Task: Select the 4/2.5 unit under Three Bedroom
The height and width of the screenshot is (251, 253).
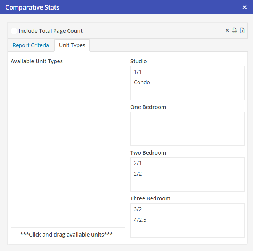Action: (x=140, y=220)
